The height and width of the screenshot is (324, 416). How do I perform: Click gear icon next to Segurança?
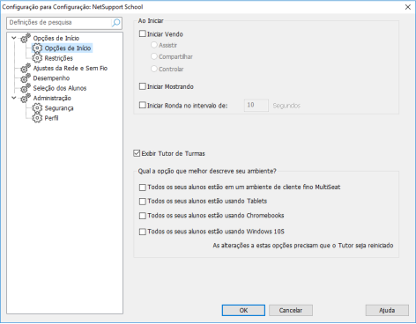pos(37,107)
